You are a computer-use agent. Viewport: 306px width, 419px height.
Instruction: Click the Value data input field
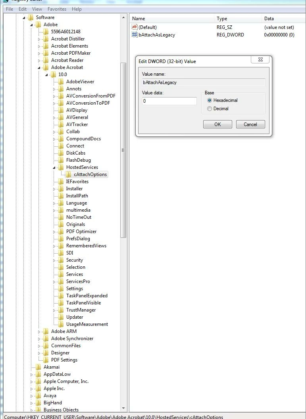click(169, 101)
